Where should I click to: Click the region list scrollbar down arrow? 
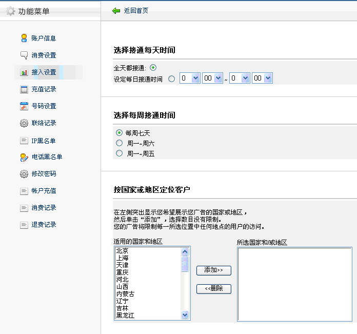pyautogui.click(x=185, y=315)
